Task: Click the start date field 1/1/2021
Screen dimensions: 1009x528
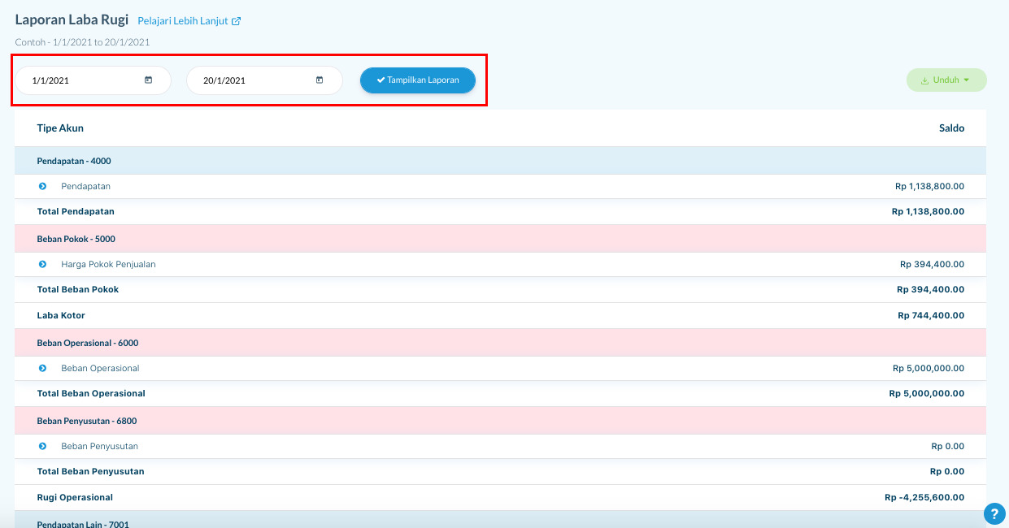Action: click(x=93, y=80)
